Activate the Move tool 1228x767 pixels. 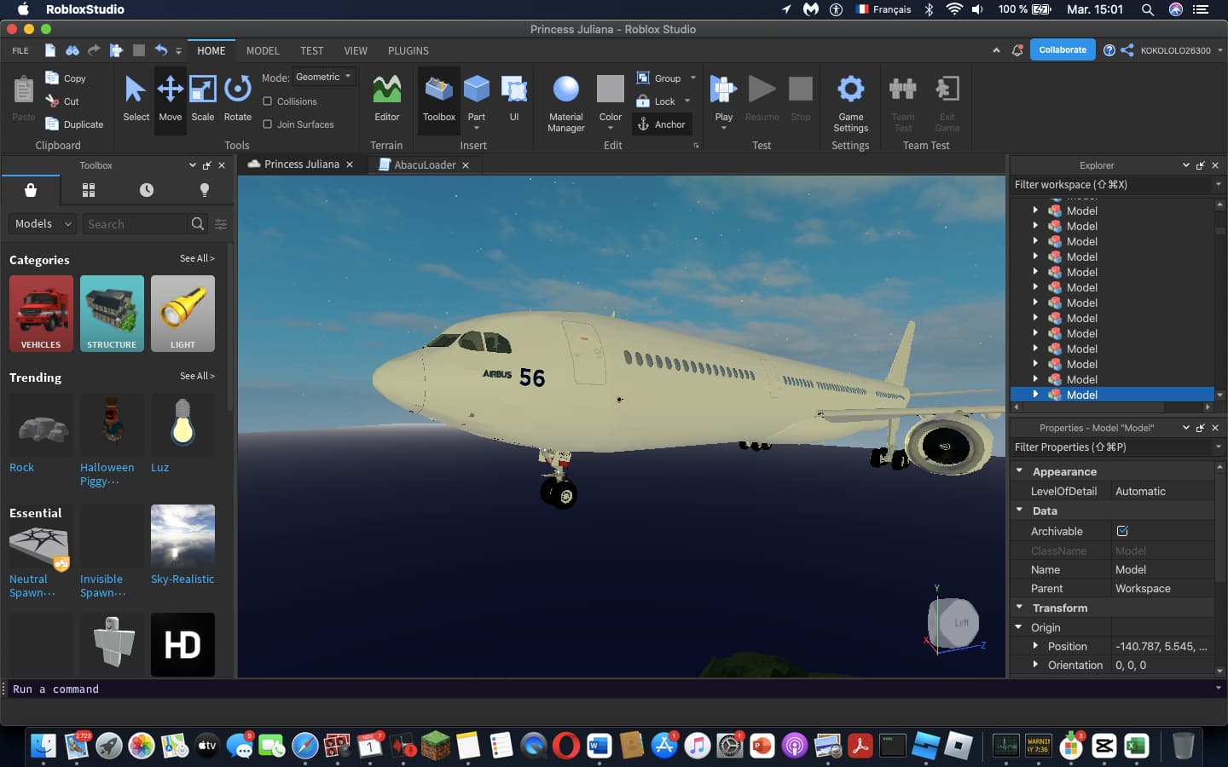pos(170,98)
